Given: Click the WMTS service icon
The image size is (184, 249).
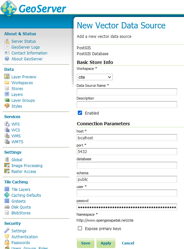Looking at the screenshot, I should pos(7,142).
